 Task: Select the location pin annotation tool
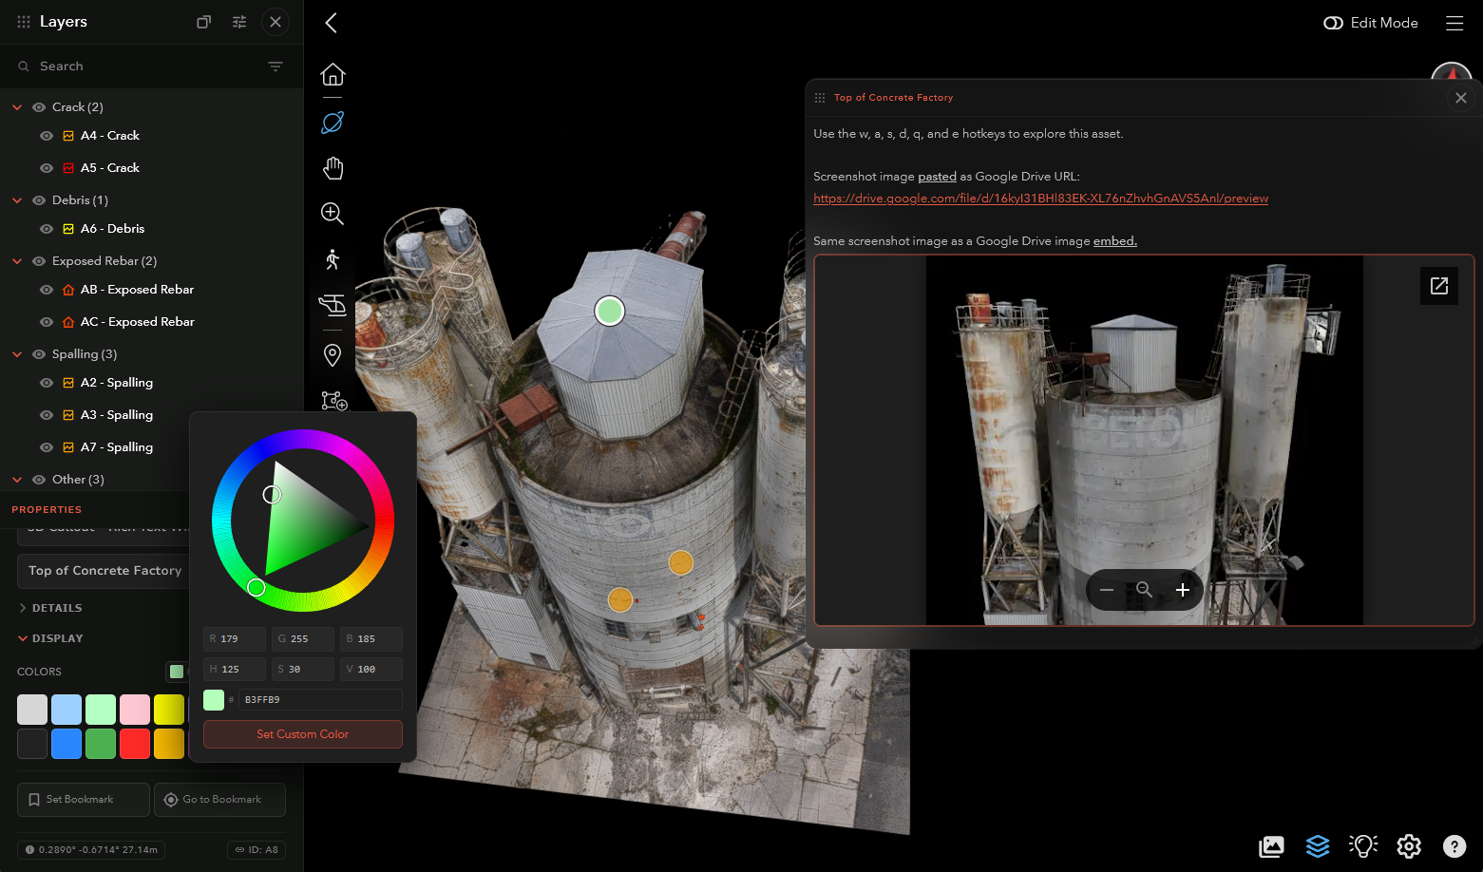tap(333, 355)
